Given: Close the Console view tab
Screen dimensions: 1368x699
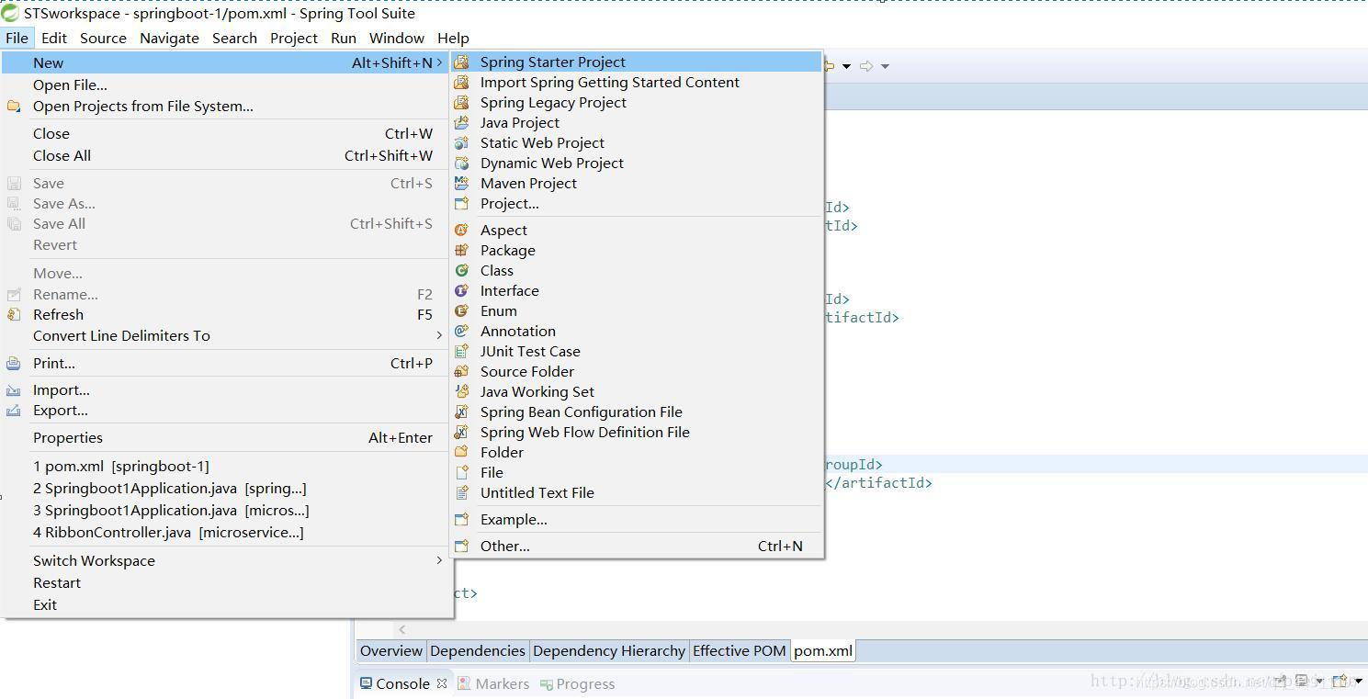Looking at the screenshot, I should tap(442, 683).
